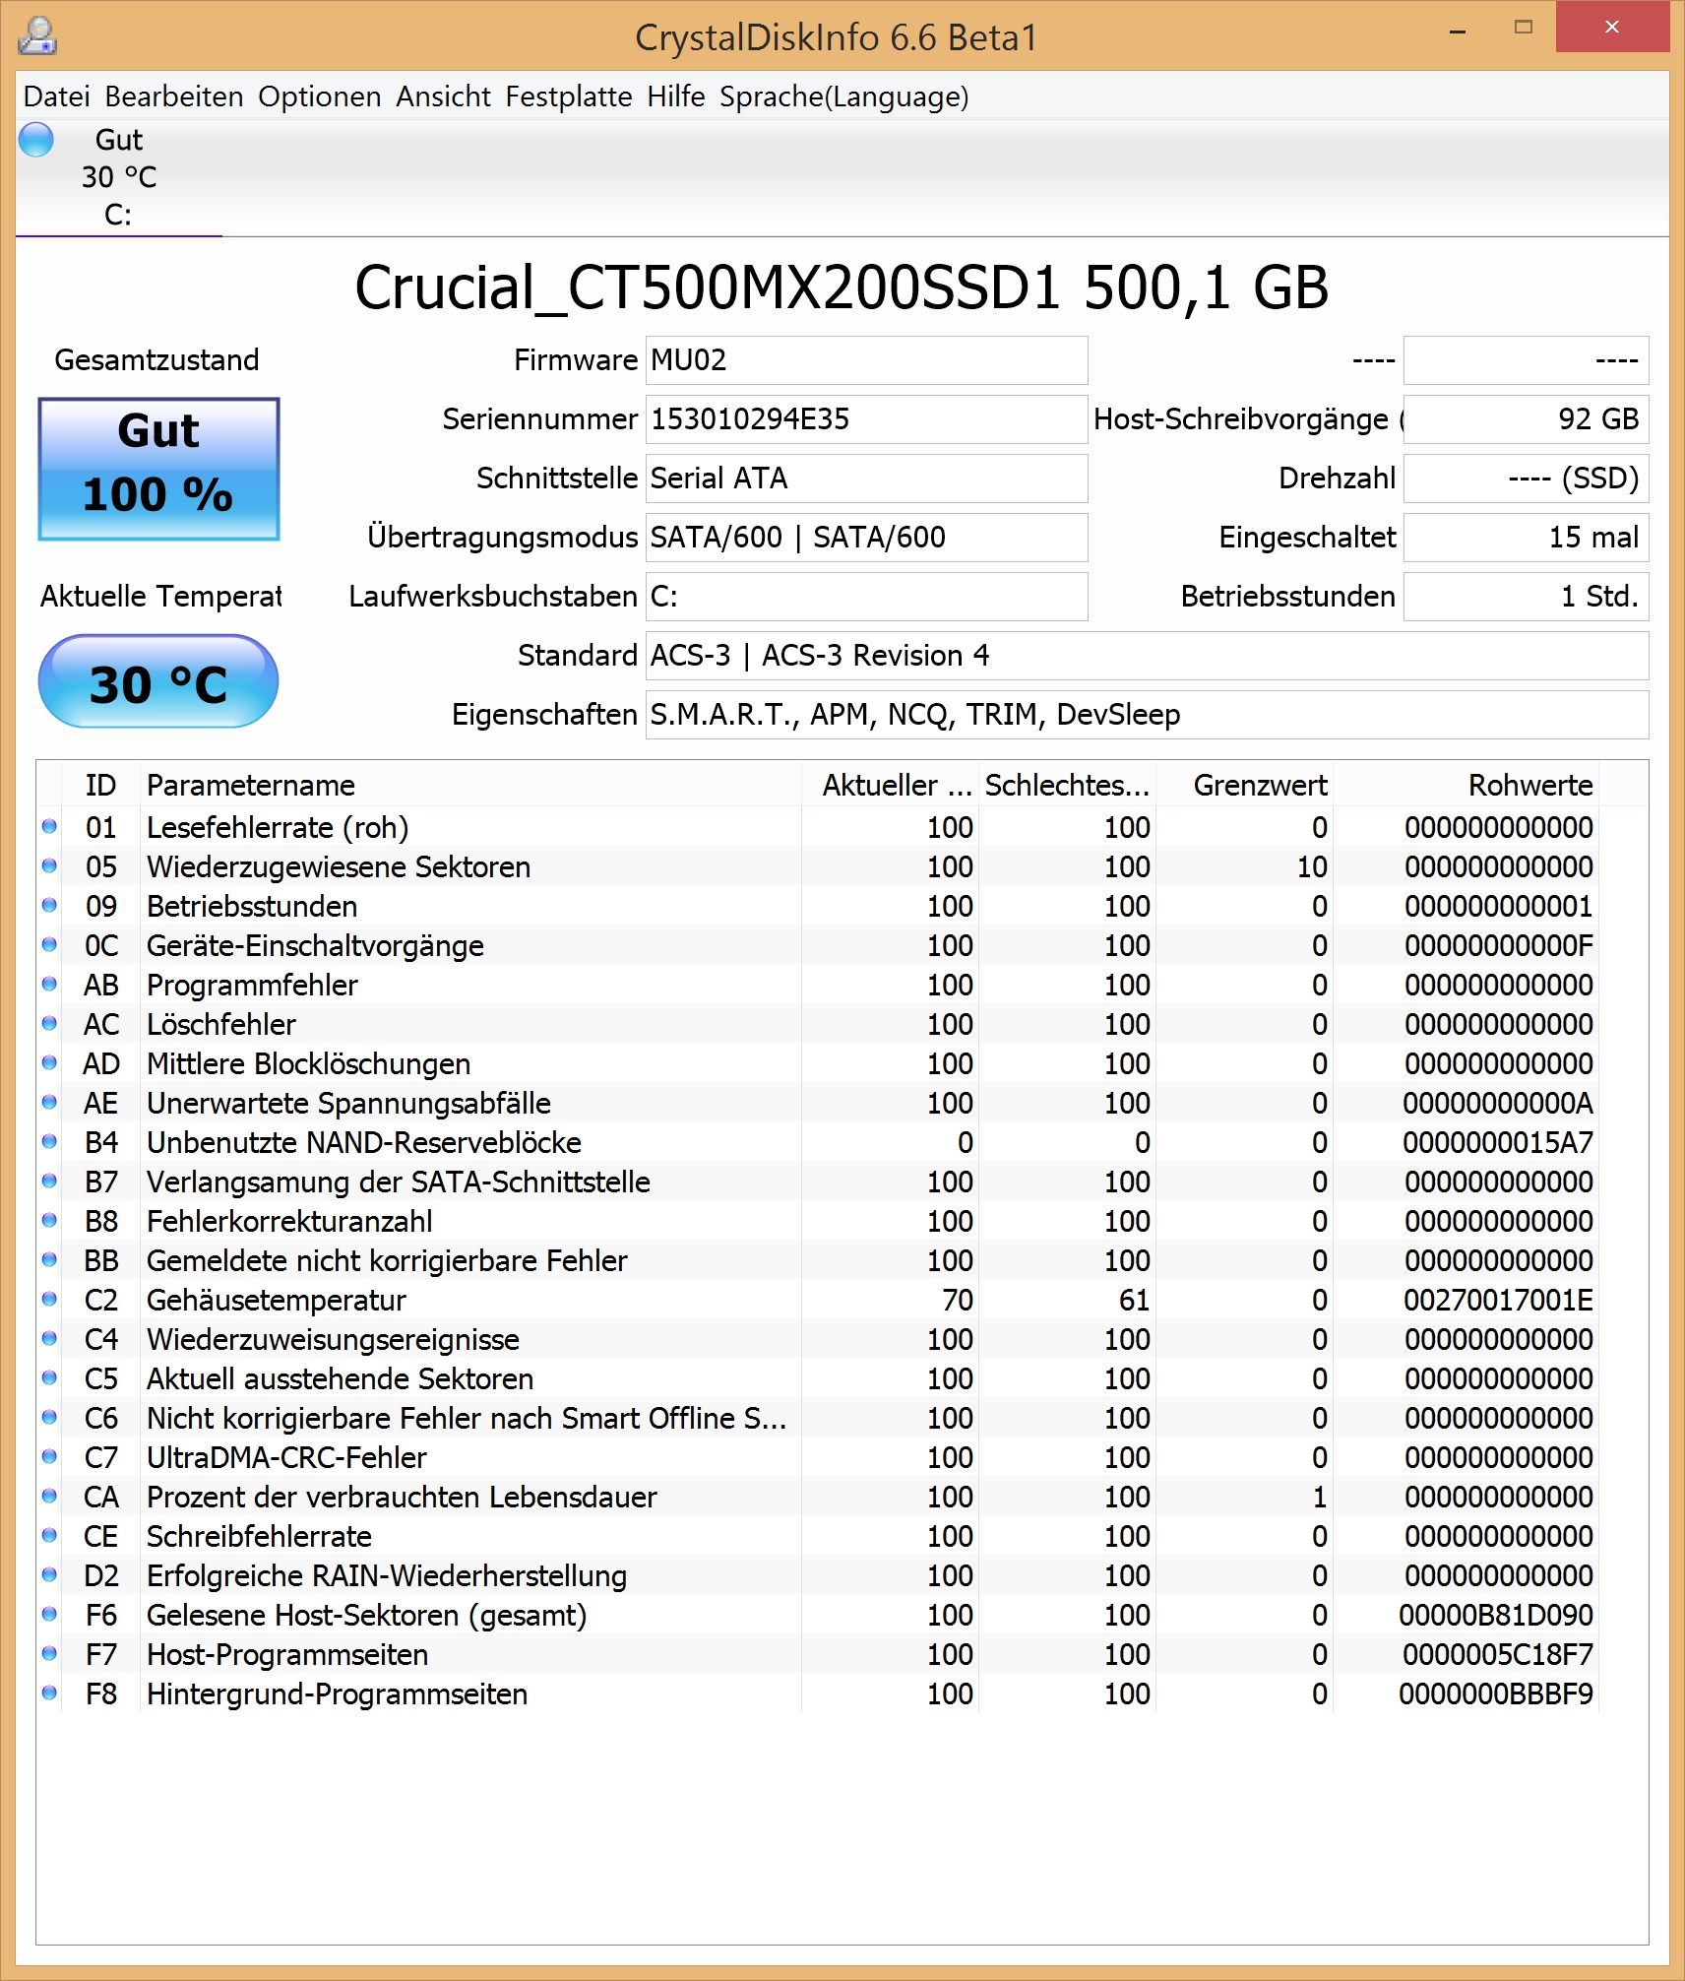Click the Laufwerksbuchstaben field C:
Viewport: 1685px width, 1981px height.
pyautogui.click(x=866, y=597)
